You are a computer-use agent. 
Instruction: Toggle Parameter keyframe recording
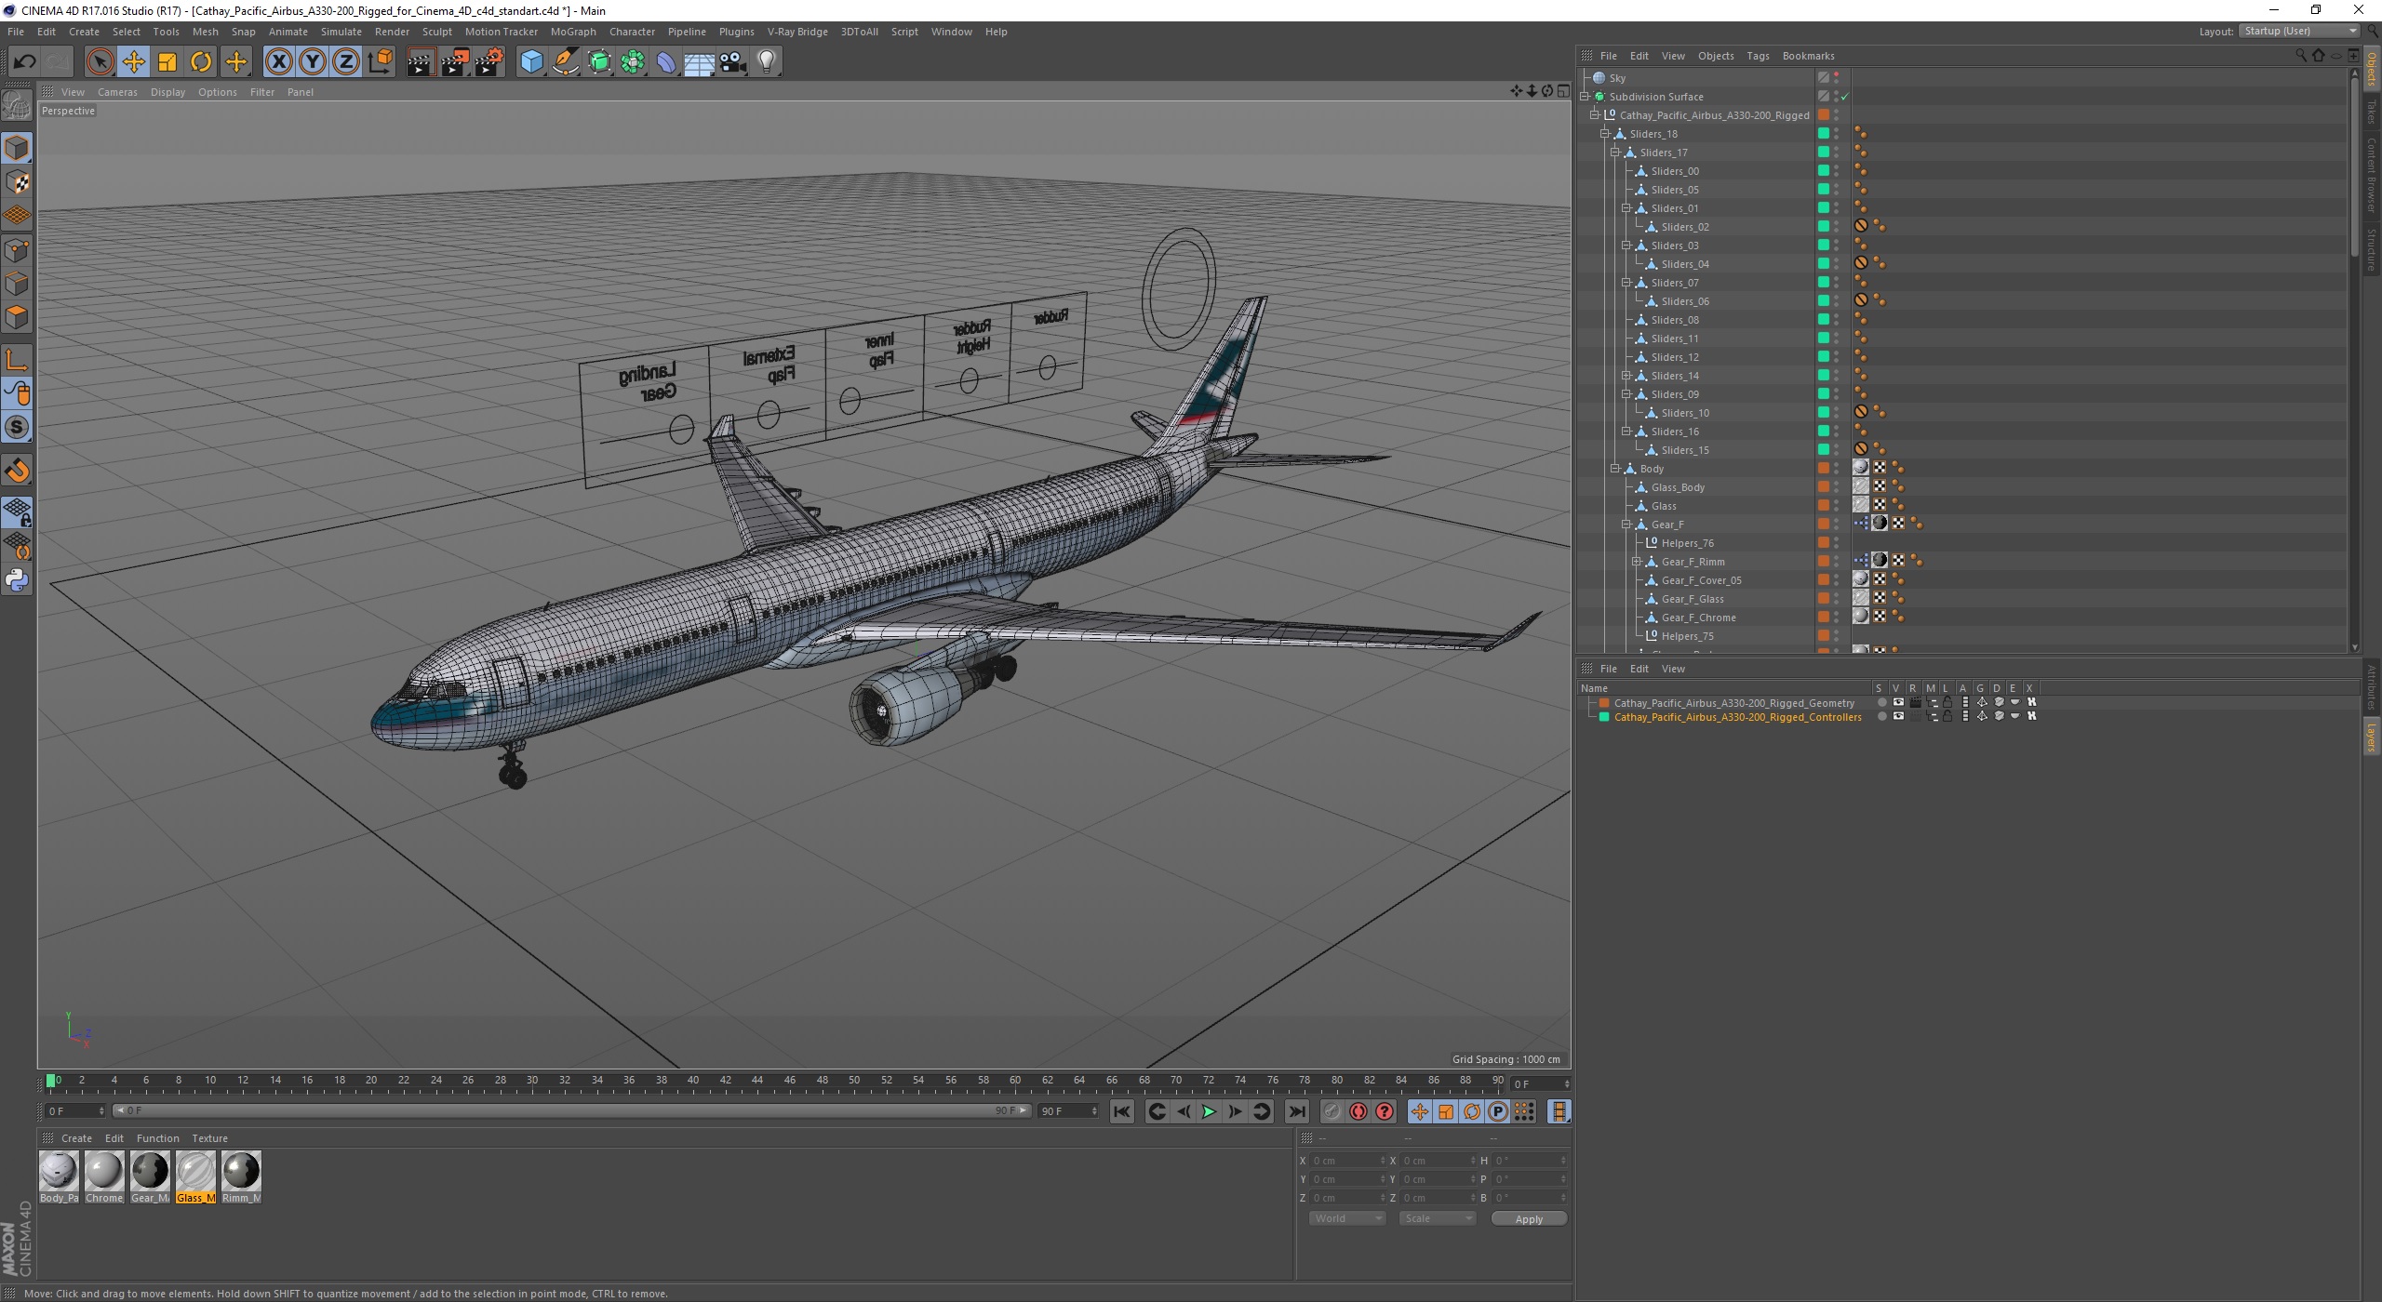click(1498, 1111)
